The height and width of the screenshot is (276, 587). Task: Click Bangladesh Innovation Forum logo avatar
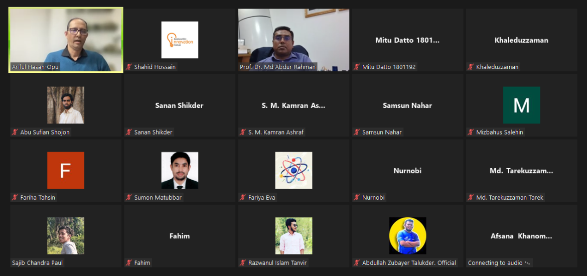click(x=180, y=40)
